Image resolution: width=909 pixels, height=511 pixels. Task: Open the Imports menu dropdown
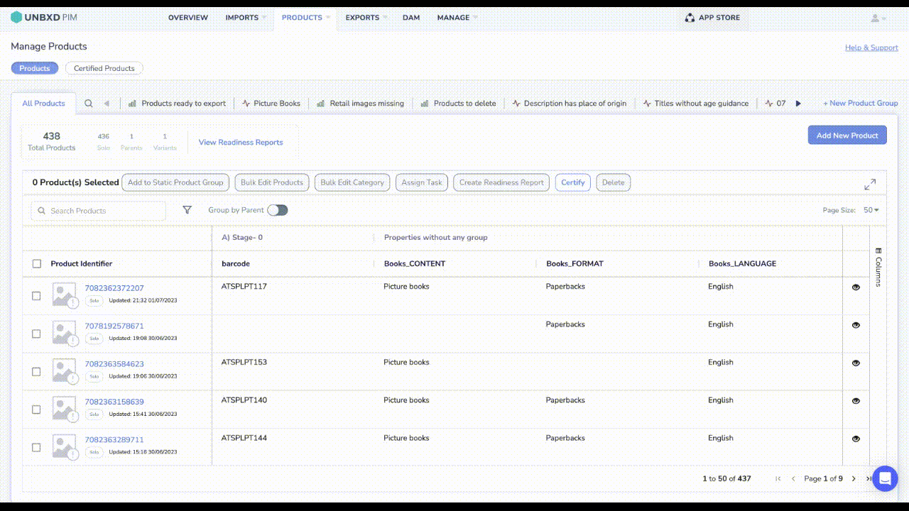coord(246,18)
